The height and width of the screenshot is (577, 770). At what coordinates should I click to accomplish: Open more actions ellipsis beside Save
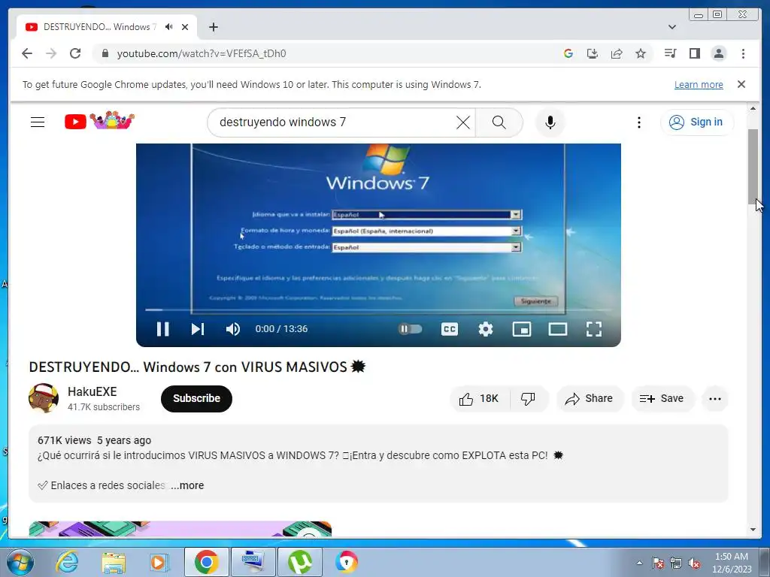pos(715,398)
